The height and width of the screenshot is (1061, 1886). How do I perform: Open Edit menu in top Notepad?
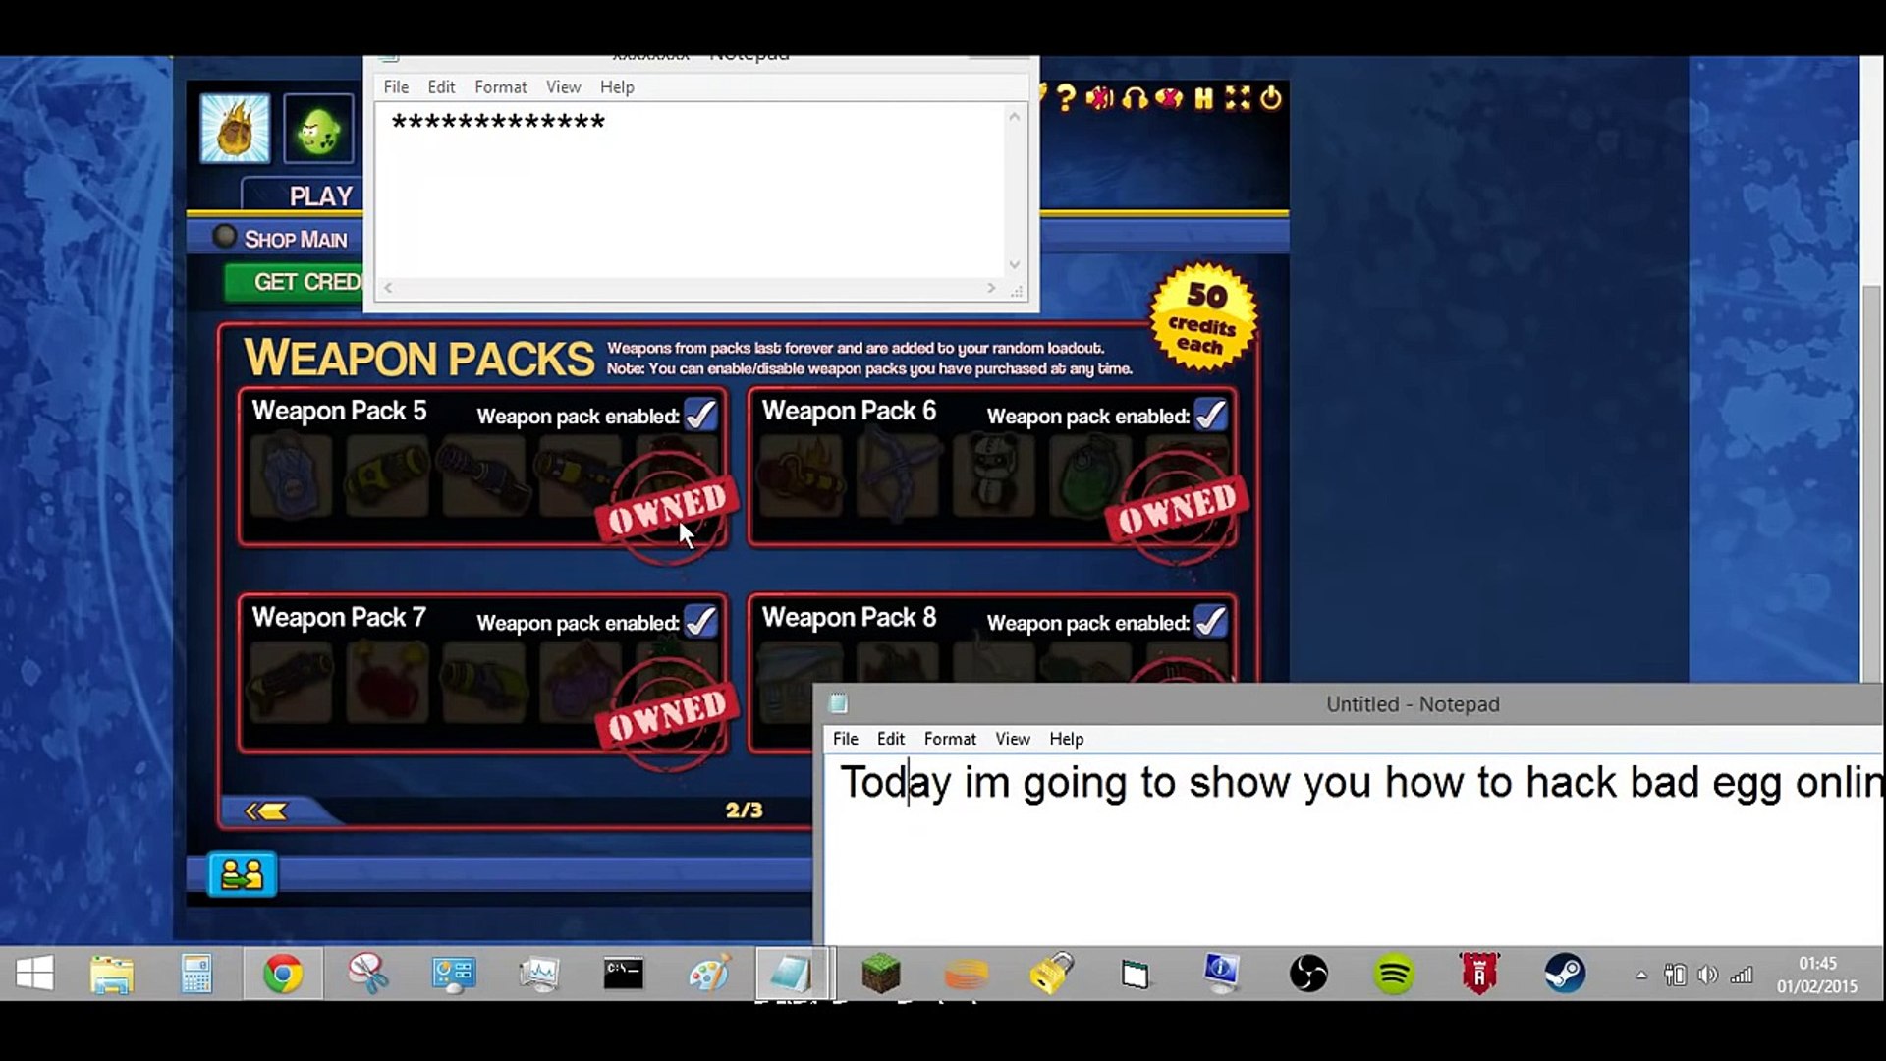(x=441, y=87)
